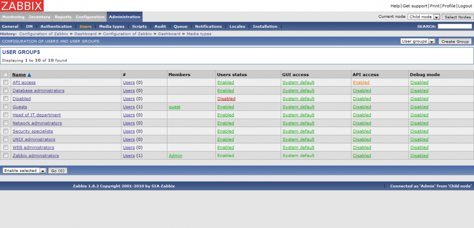
Task: Open Media types in History breadcrumb
Action: [199, 34]
